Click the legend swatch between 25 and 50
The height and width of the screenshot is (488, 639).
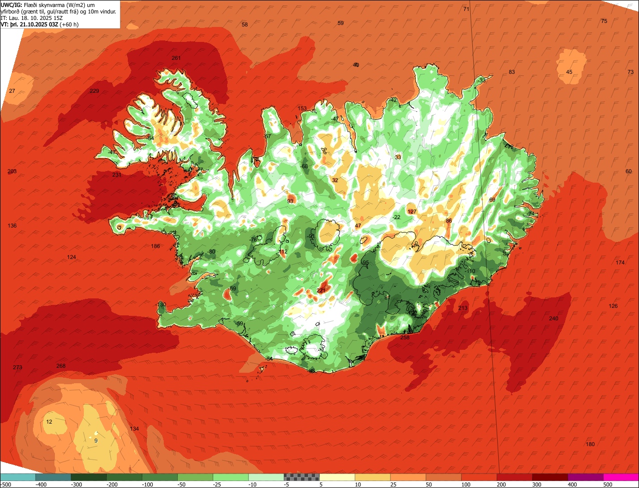click(x=408, y=477)
